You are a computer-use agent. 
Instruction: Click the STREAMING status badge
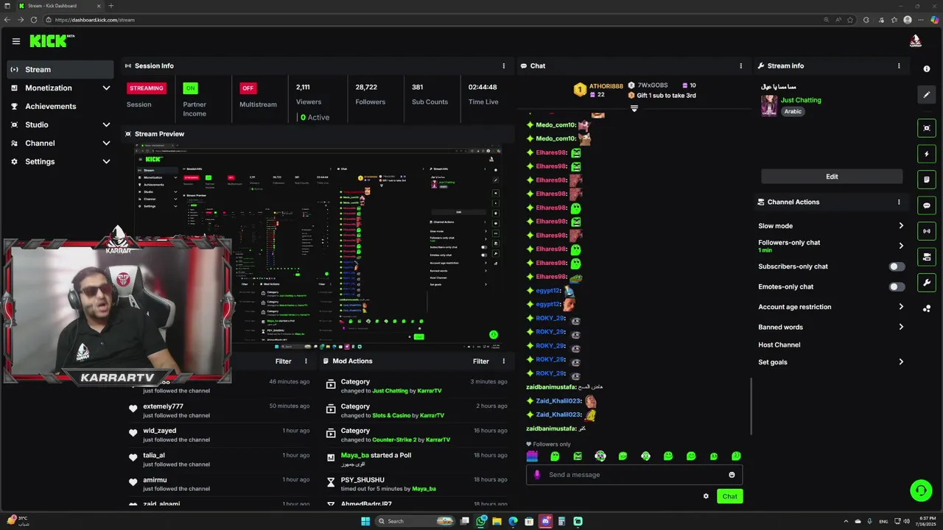147,88
